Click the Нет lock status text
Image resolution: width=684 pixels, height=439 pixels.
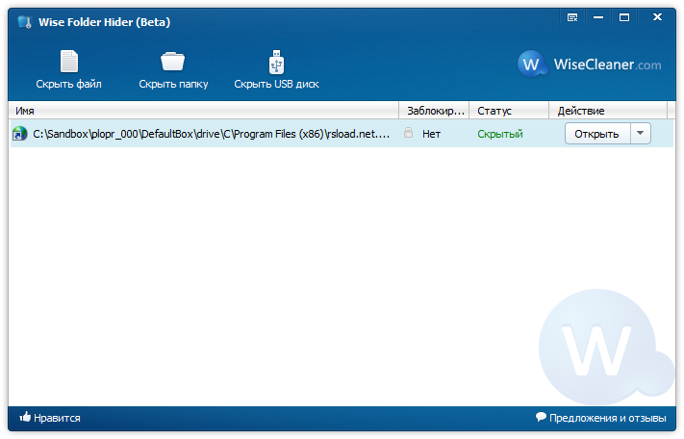(431, 134)
